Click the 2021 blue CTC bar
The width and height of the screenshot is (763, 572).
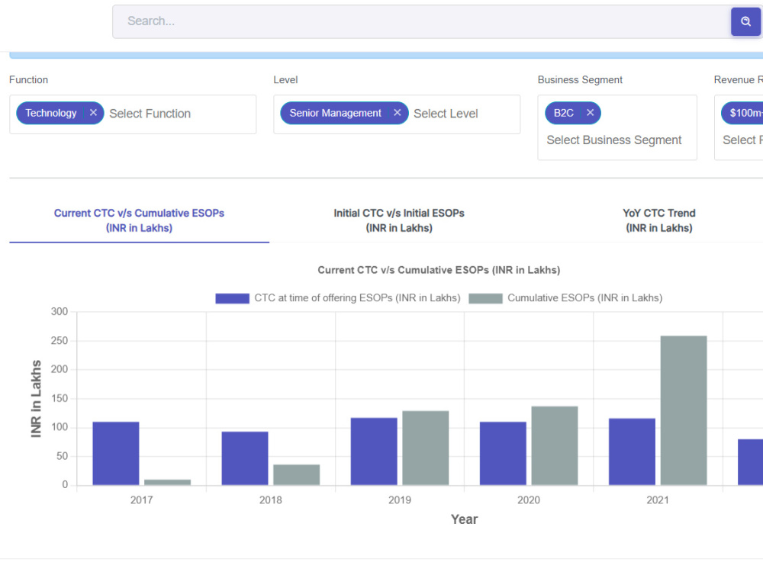coord(632,451)
